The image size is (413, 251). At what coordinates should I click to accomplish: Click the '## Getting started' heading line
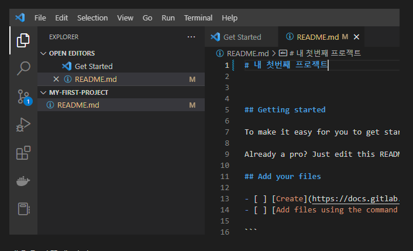[285, 110]
